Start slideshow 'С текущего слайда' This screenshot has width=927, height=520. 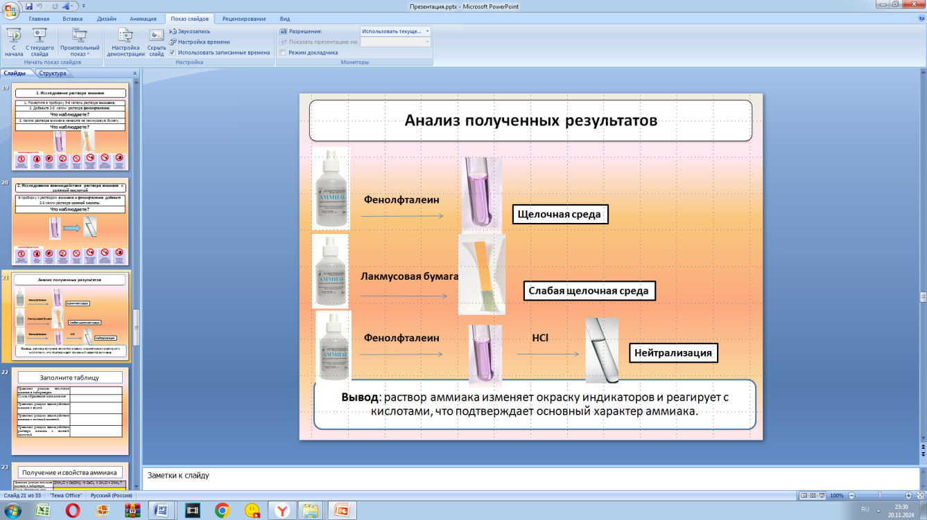click(x=40, y=42)
